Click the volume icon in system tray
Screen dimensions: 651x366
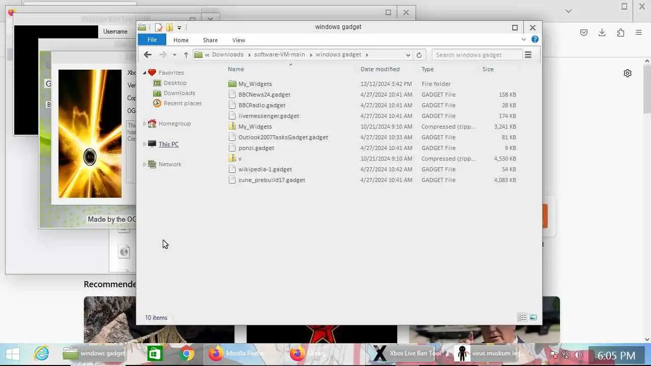coord(578,355)
